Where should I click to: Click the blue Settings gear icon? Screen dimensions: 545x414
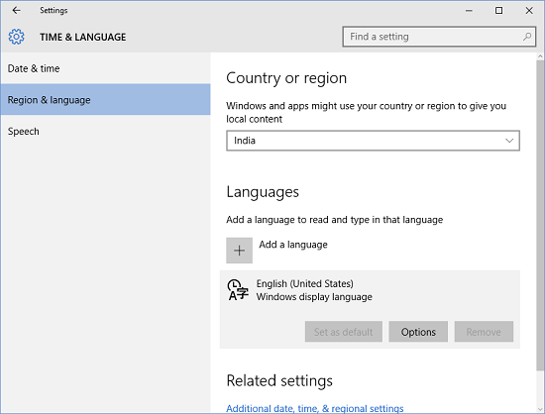[16, 37]
